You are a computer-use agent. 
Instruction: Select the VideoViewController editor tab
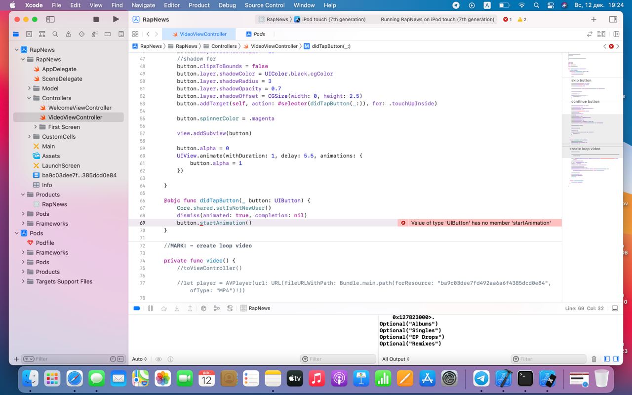click(199, 34)
